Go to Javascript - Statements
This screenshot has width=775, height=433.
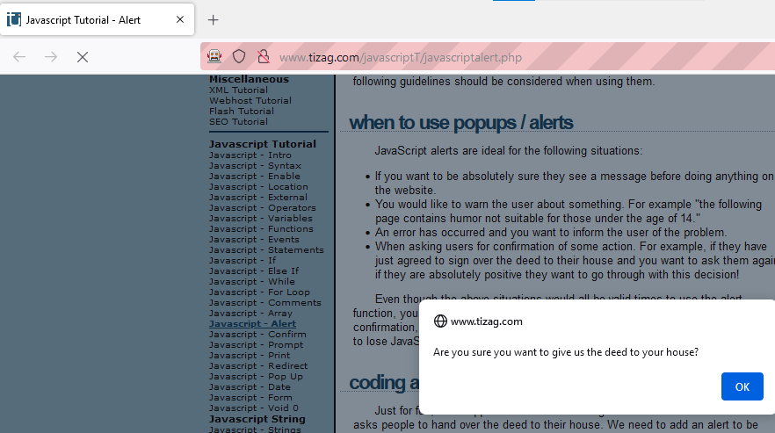(266, 250)
